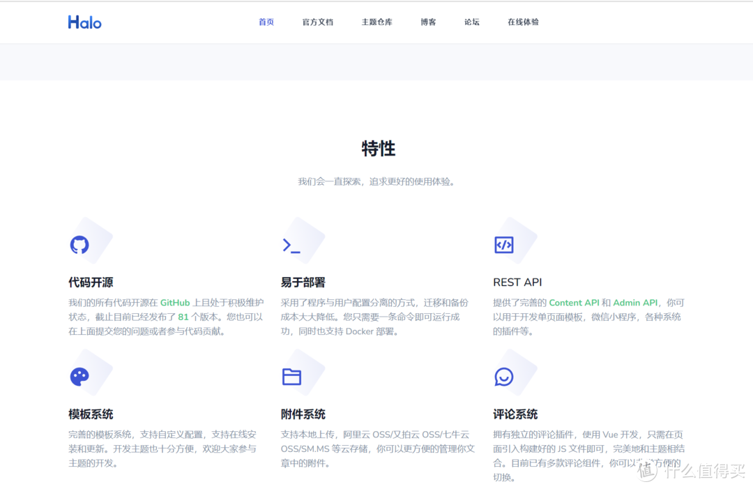Screen dimensions: 753x489
Task: Click the GitHub octocat icon
Action: (x=79, y=245)
